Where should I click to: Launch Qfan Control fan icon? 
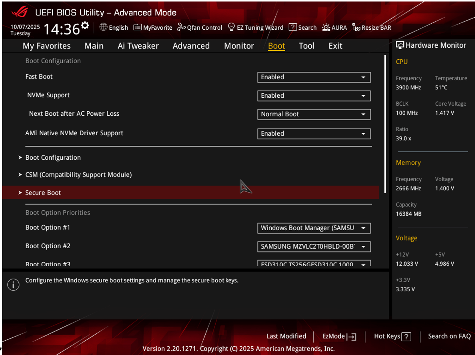181,27
